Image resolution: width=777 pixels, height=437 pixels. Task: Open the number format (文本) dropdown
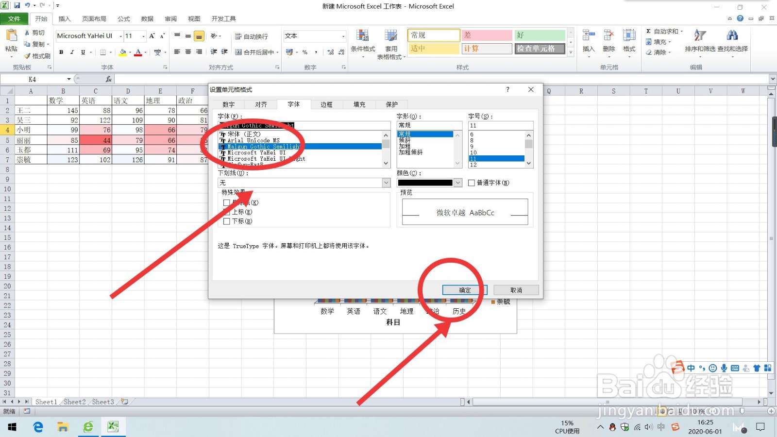click(343, 36)
